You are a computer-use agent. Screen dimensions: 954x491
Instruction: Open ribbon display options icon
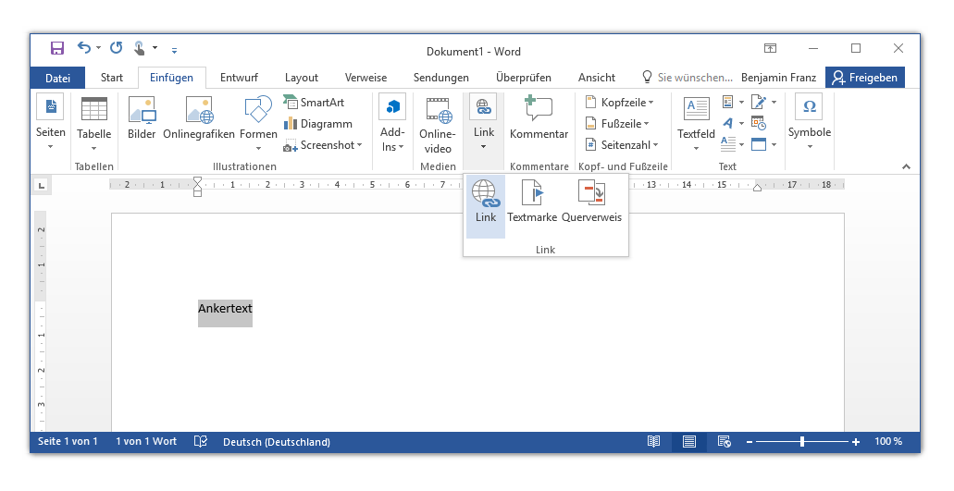770,48
